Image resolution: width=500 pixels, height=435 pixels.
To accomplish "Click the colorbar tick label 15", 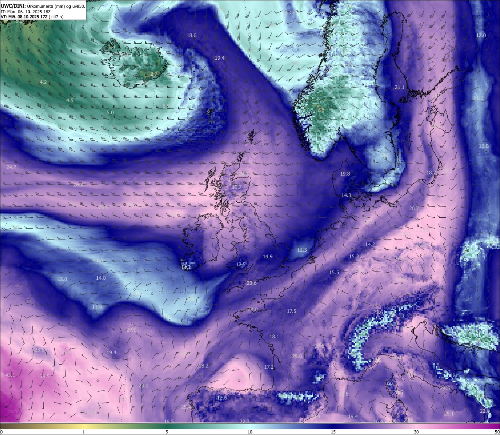I will (x=333, y=432).
